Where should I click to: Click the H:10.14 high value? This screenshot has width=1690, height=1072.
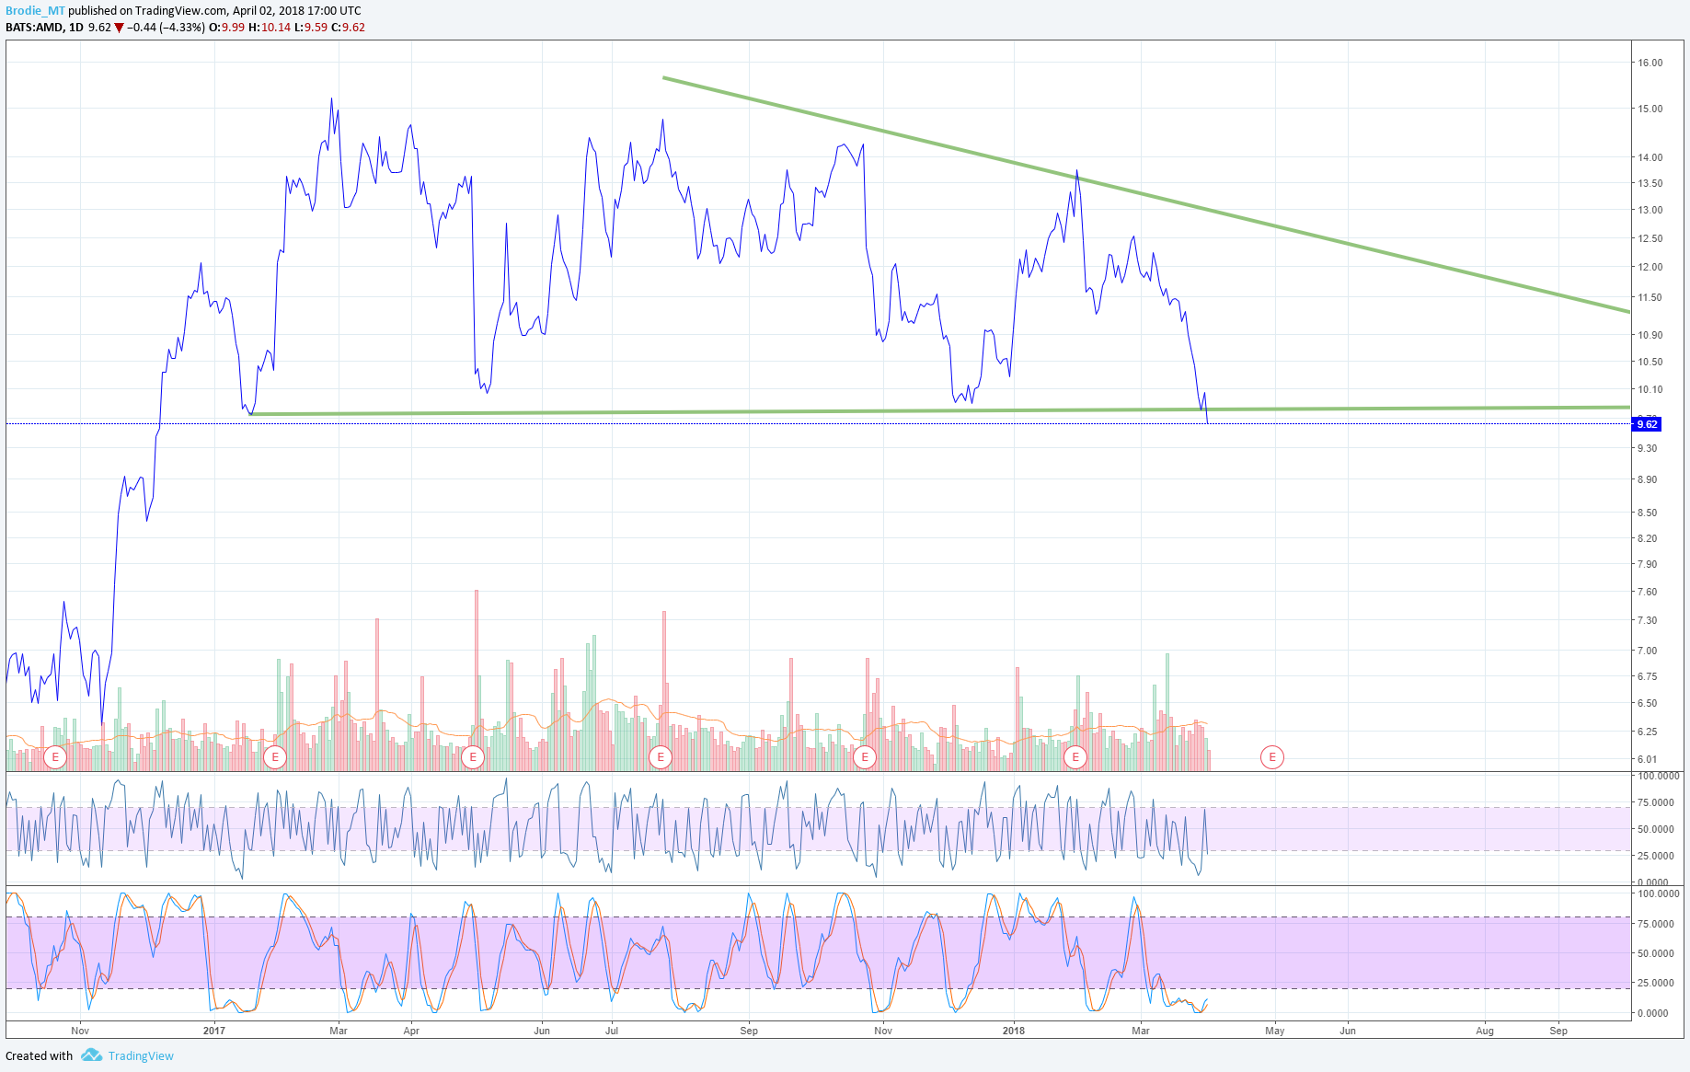[x=270, y=28]
